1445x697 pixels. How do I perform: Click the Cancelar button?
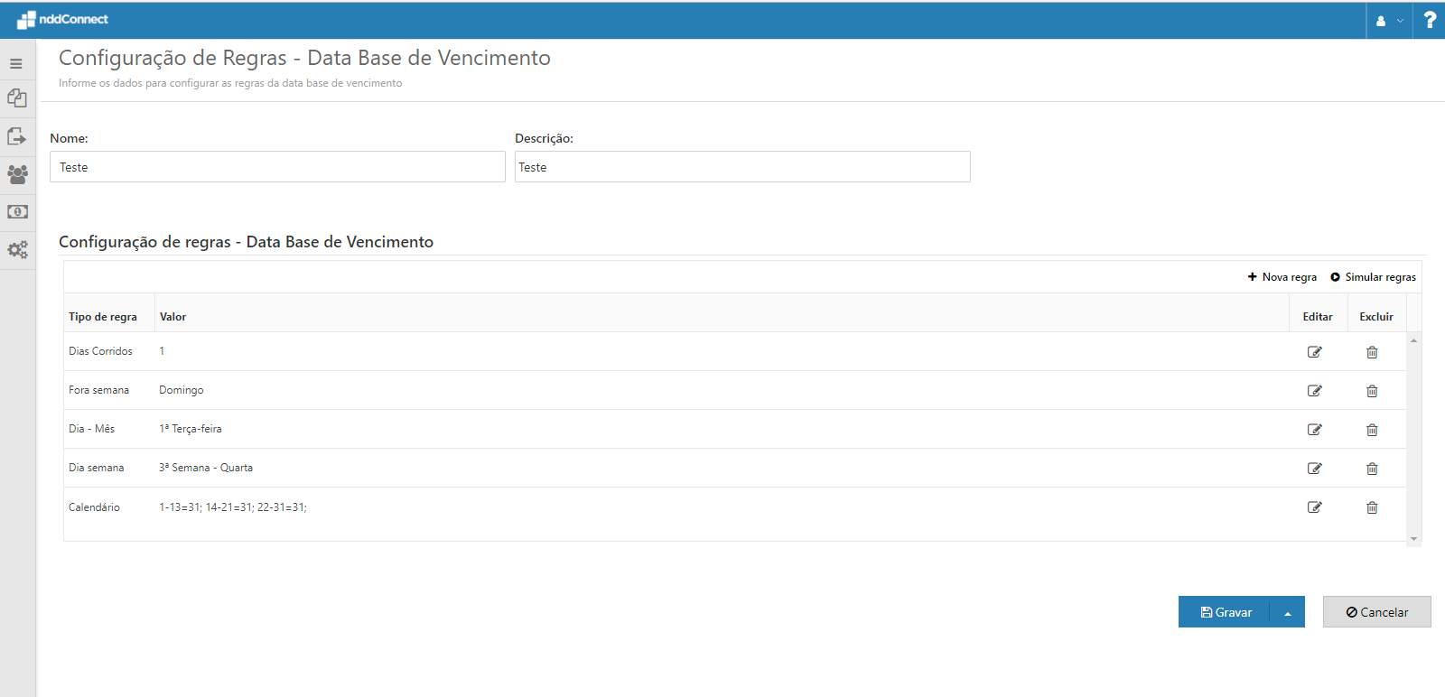click(x=1377, y=612)
